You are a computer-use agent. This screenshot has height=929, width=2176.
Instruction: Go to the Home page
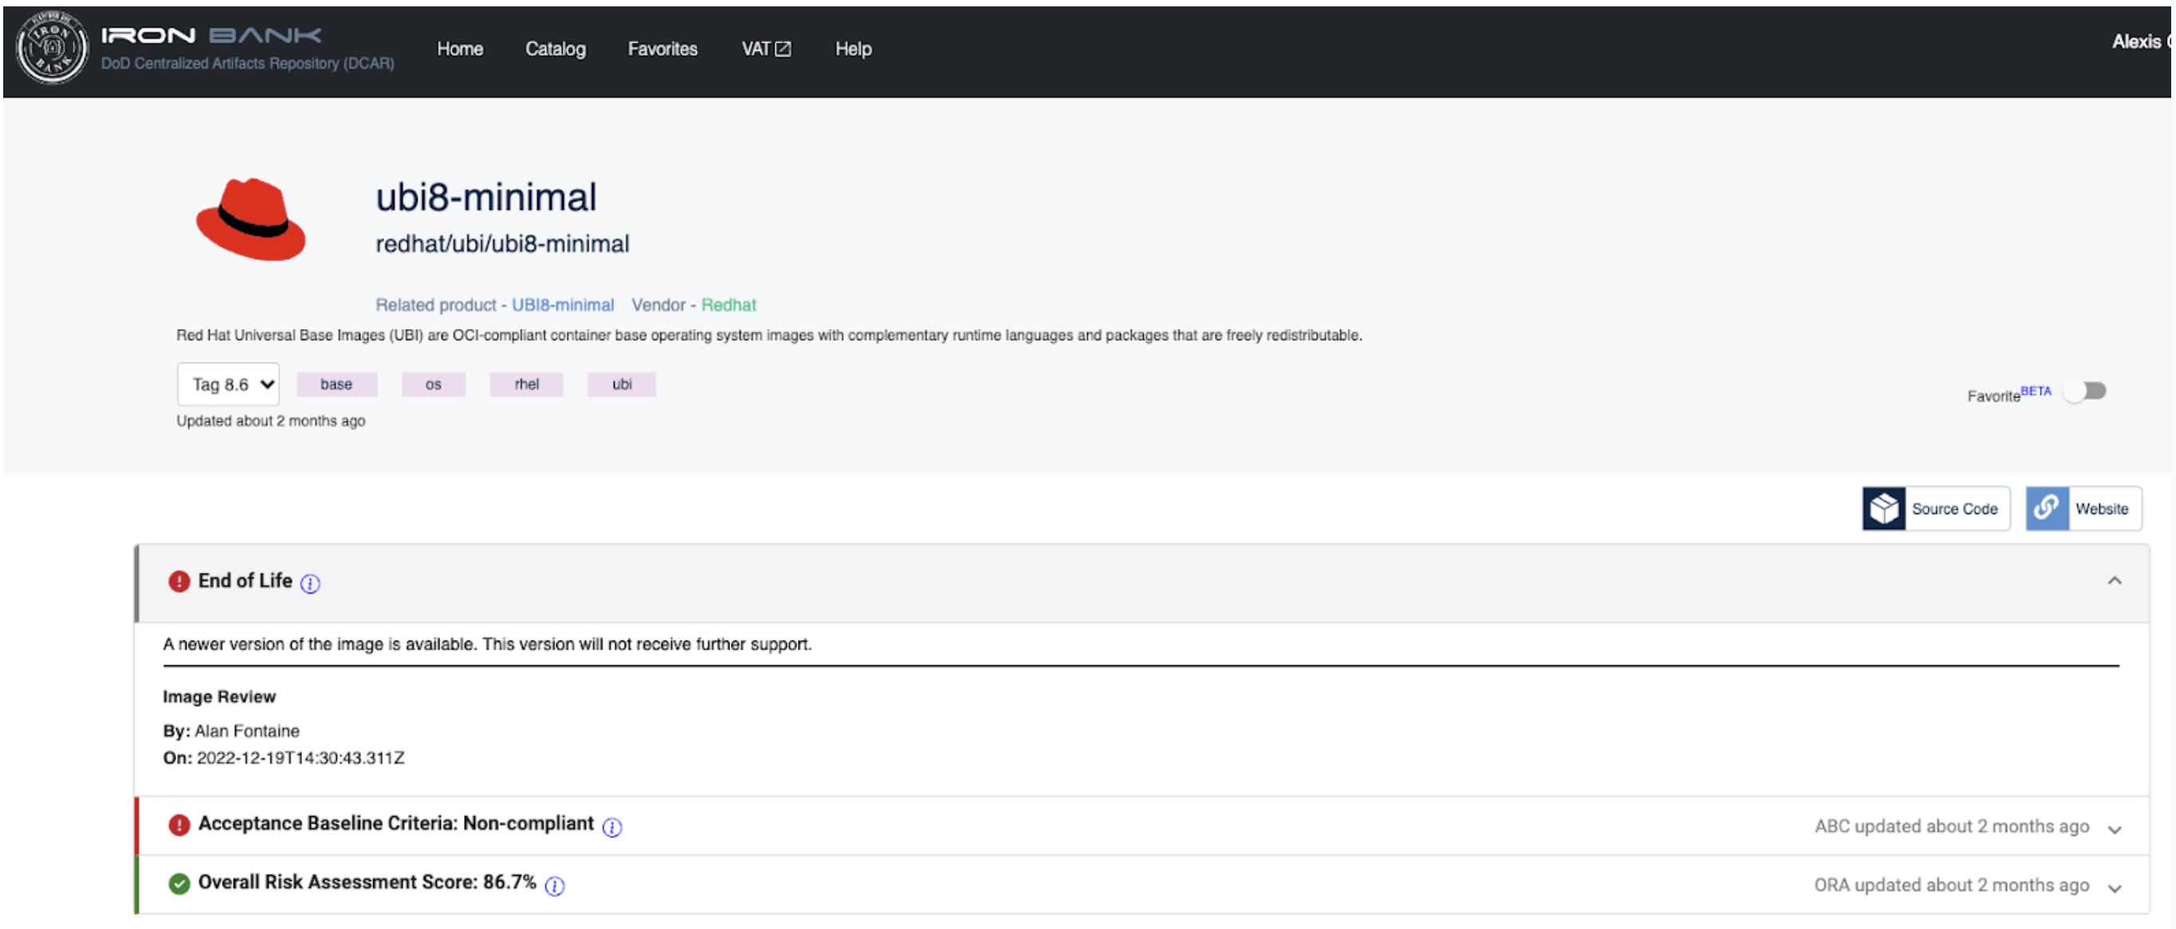[461, 49]
